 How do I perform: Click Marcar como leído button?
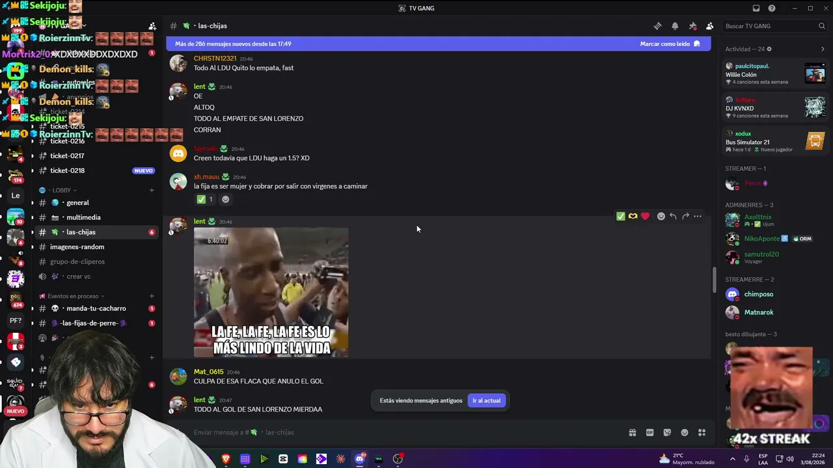click(x=670, y=44)
